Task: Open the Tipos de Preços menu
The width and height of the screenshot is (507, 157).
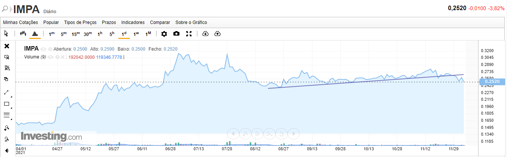Action: pyautogui.click(x=80, y=22)
